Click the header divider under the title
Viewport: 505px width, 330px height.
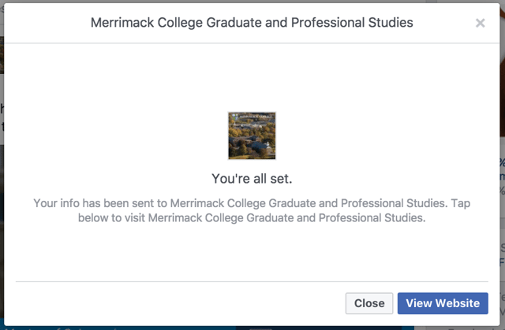(252, 44)
